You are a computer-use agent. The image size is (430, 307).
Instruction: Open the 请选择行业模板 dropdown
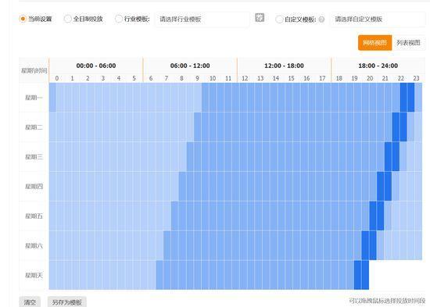pos(202,20)
